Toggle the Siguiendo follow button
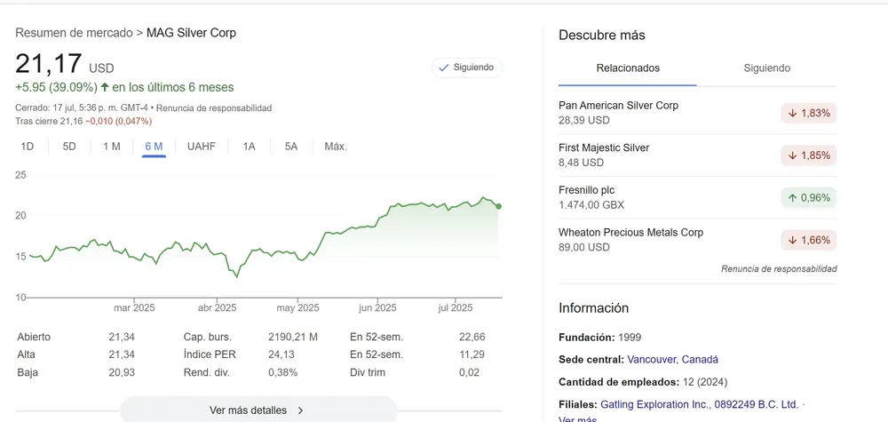The height and width of the screenshot is (422, 888). pyautogui.click(x=467, y=68)
